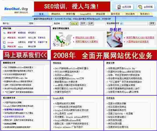Click the SEO培训 授人与渔 banner
Viewport: 157px width, 131px height.
[x=72, y=6]
